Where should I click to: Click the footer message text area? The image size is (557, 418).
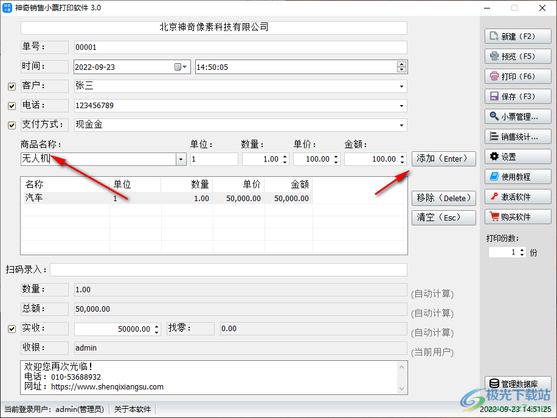[214, 377]
